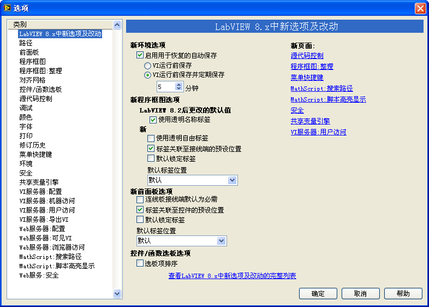This screenshot has width=429, height=307.
Task: Open the VI服务器:用户访问 link
Action: click(318, 132)
